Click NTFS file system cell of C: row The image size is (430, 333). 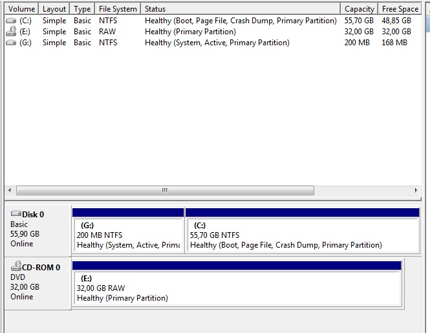point(108,21)
